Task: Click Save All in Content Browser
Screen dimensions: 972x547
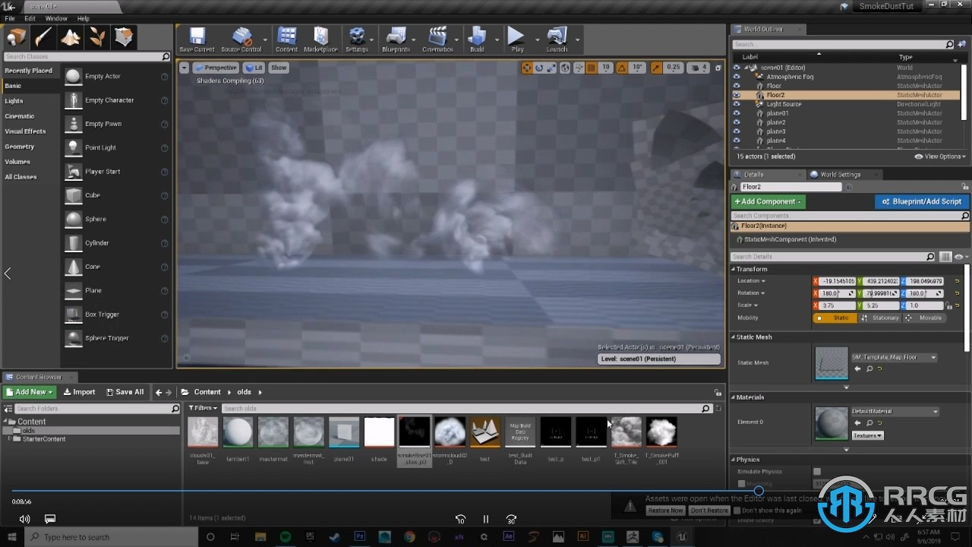Action: coord(124,392)
